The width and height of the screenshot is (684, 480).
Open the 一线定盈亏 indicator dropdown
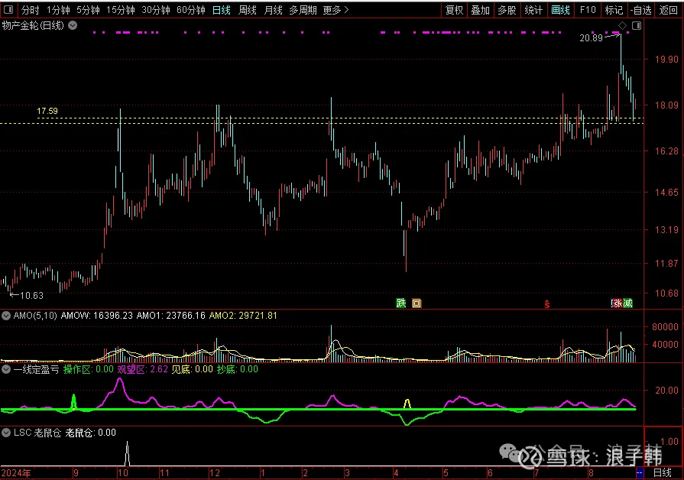click(x=6, y=369)
